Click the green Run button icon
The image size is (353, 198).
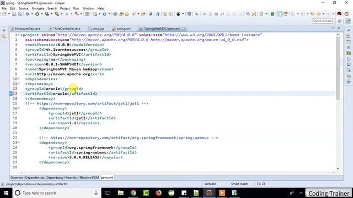pos(37,14)
